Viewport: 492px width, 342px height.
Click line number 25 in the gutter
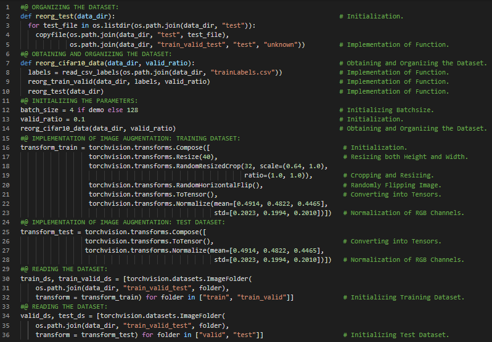point(6,232)
